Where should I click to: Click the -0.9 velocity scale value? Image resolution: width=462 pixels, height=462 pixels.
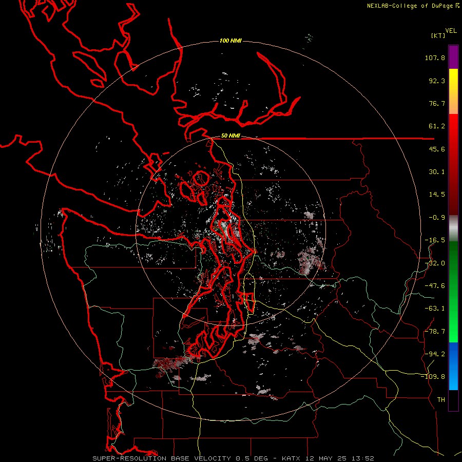(437, 218)
